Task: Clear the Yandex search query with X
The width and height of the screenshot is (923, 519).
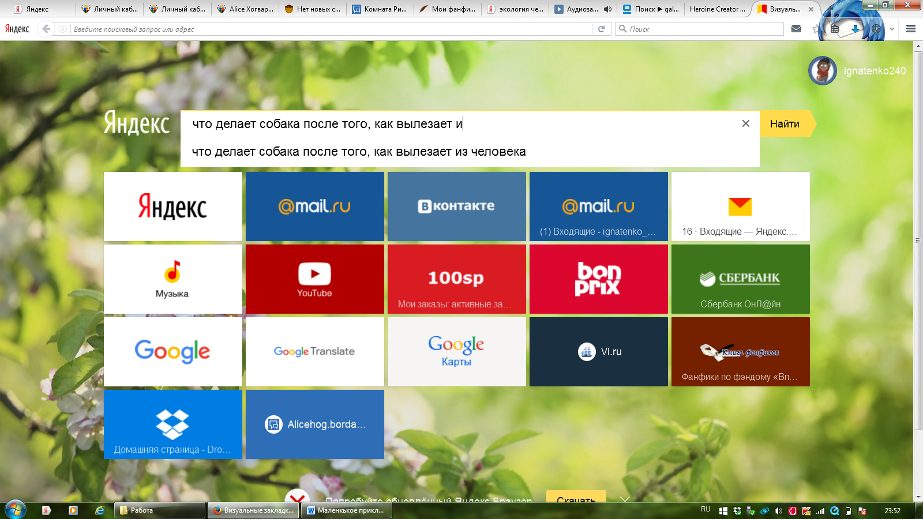Action: tap(745, 123)
